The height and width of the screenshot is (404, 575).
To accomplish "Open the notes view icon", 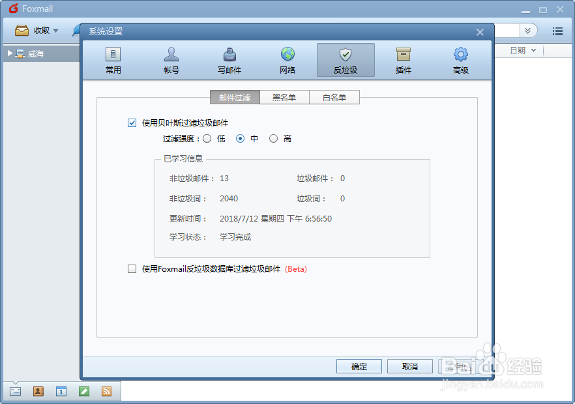I will pos(84,391).
